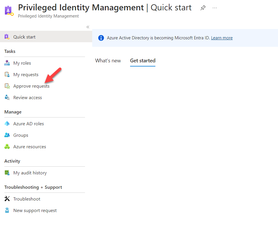Click the Tasks section heading
The height and width of the screenshot is (237, 278).
coord(10,51)
